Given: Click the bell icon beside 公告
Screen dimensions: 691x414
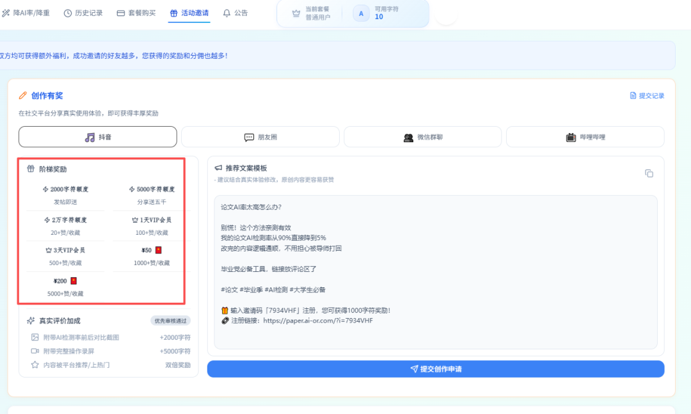Looking at the screenshot, I should click(226, 13).
